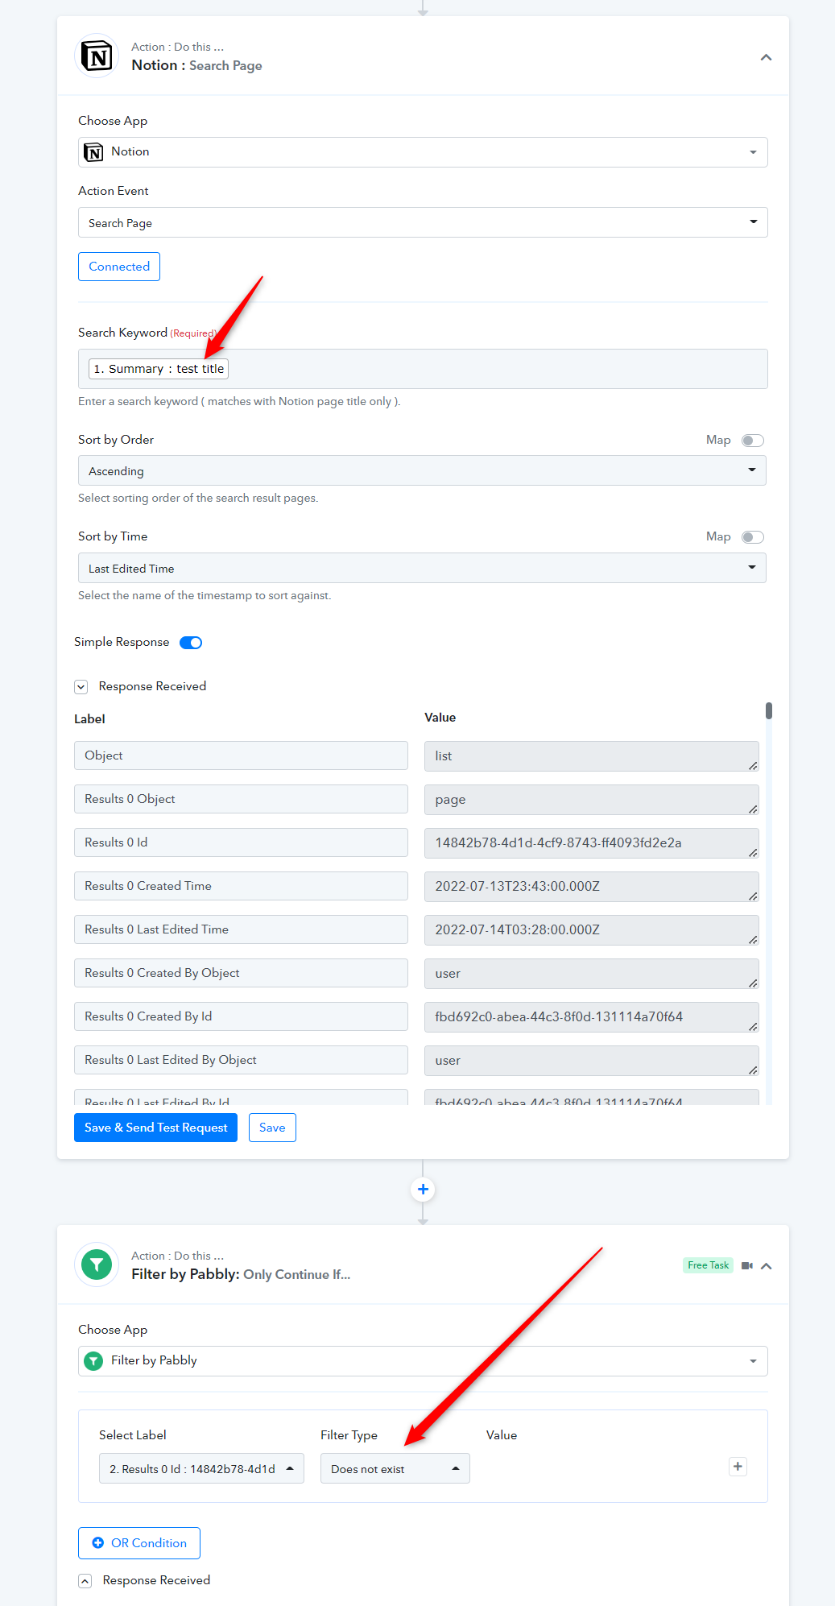The image size is (835, 1606).
Task: Open the Select Label Results 0 Id dropdown
Action: [x=201, y=1468]
